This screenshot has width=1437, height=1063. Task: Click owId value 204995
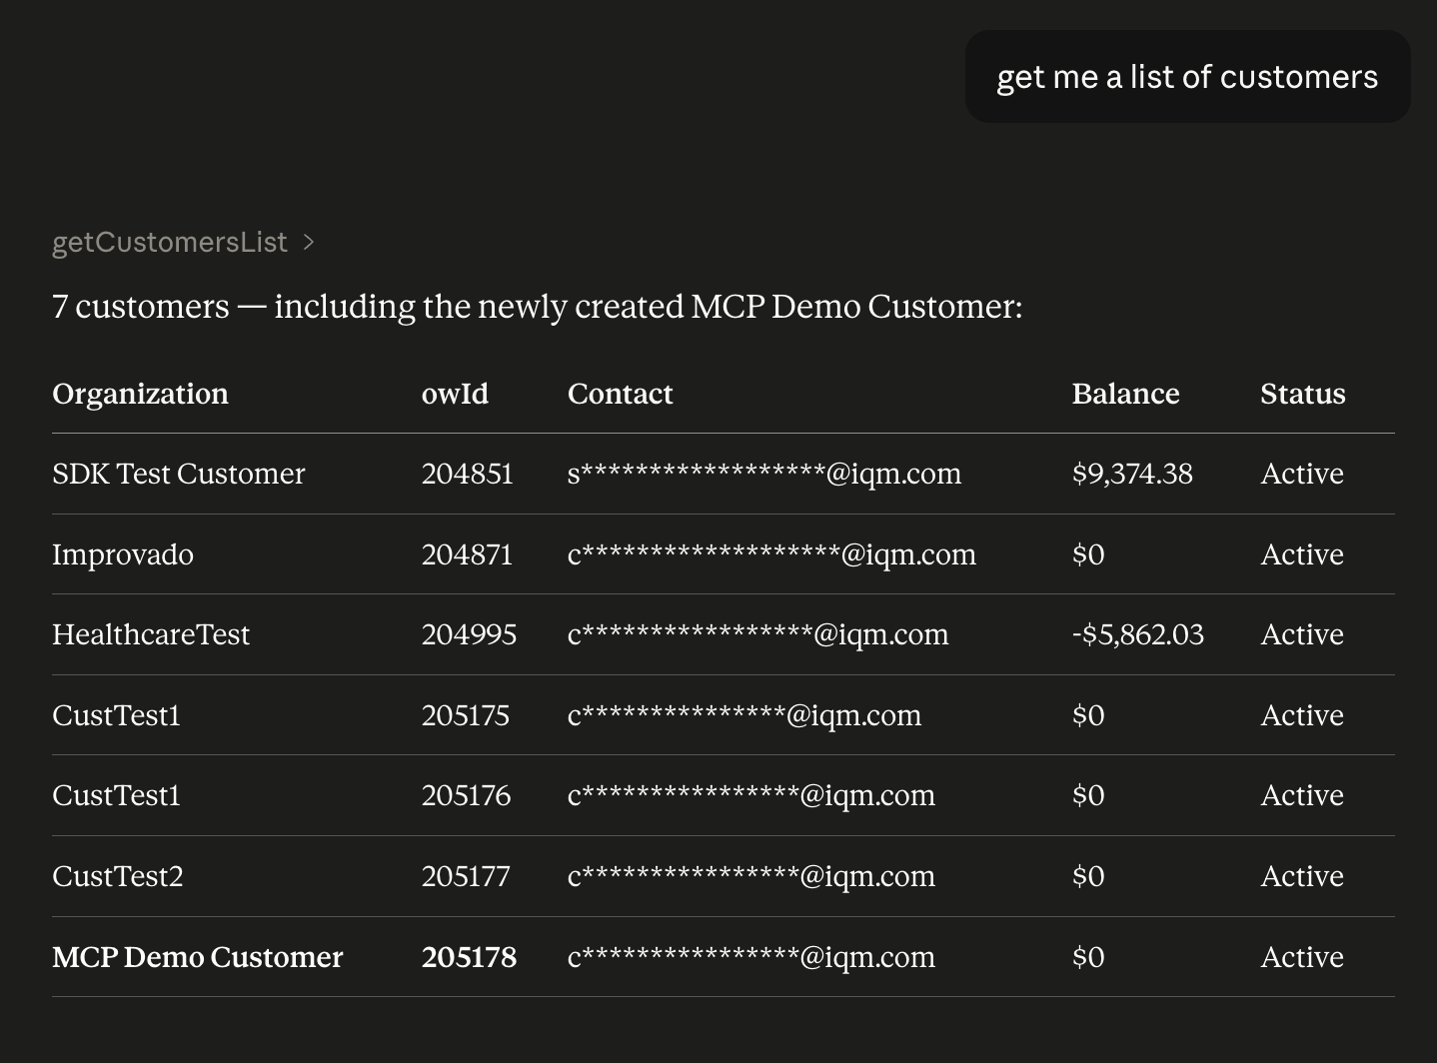coord(469,634)
